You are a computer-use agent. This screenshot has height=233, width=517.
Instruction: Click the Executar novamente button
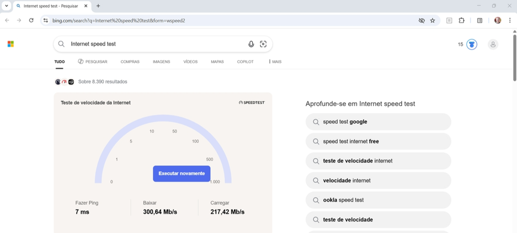(182, 173)
